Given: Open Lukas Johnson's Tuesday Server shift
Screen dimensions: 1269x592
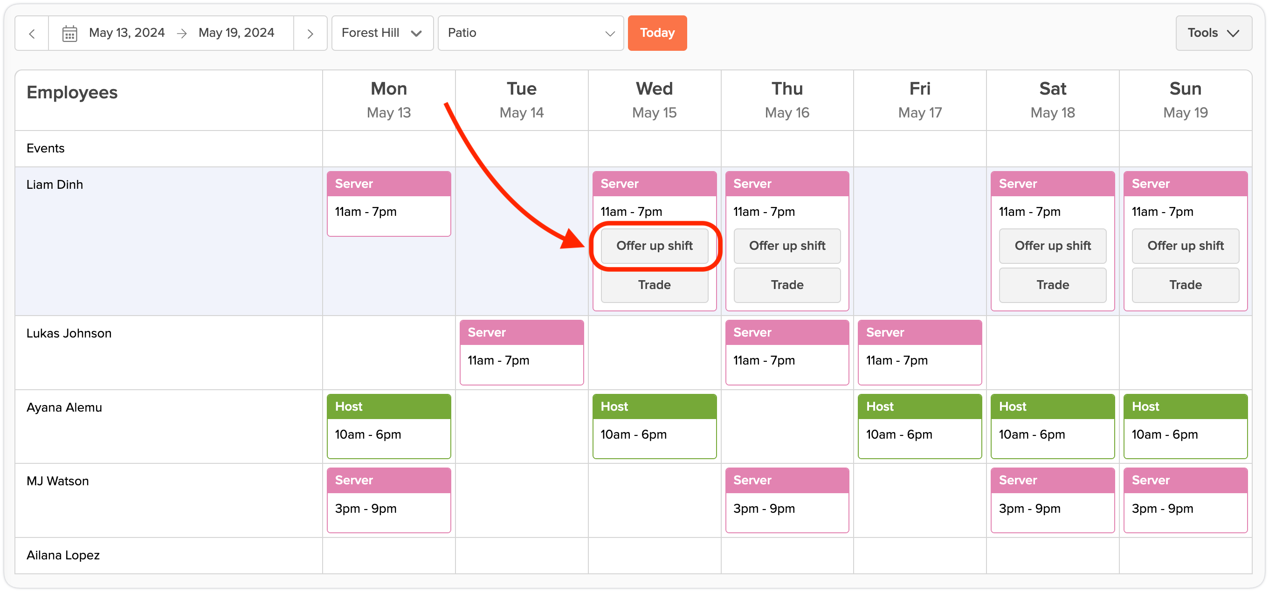Looking at the screenshot, I should (521, 352).
